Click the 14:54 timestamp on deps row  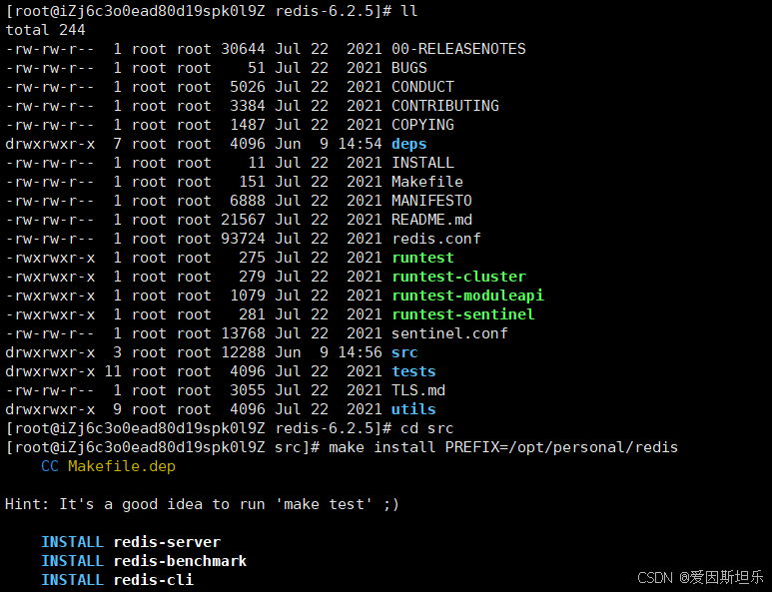pyautogui.click(x=360, y=144)
